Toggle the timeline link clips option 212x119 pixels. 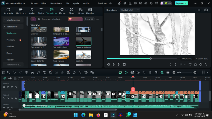click(x=5, y=79)
